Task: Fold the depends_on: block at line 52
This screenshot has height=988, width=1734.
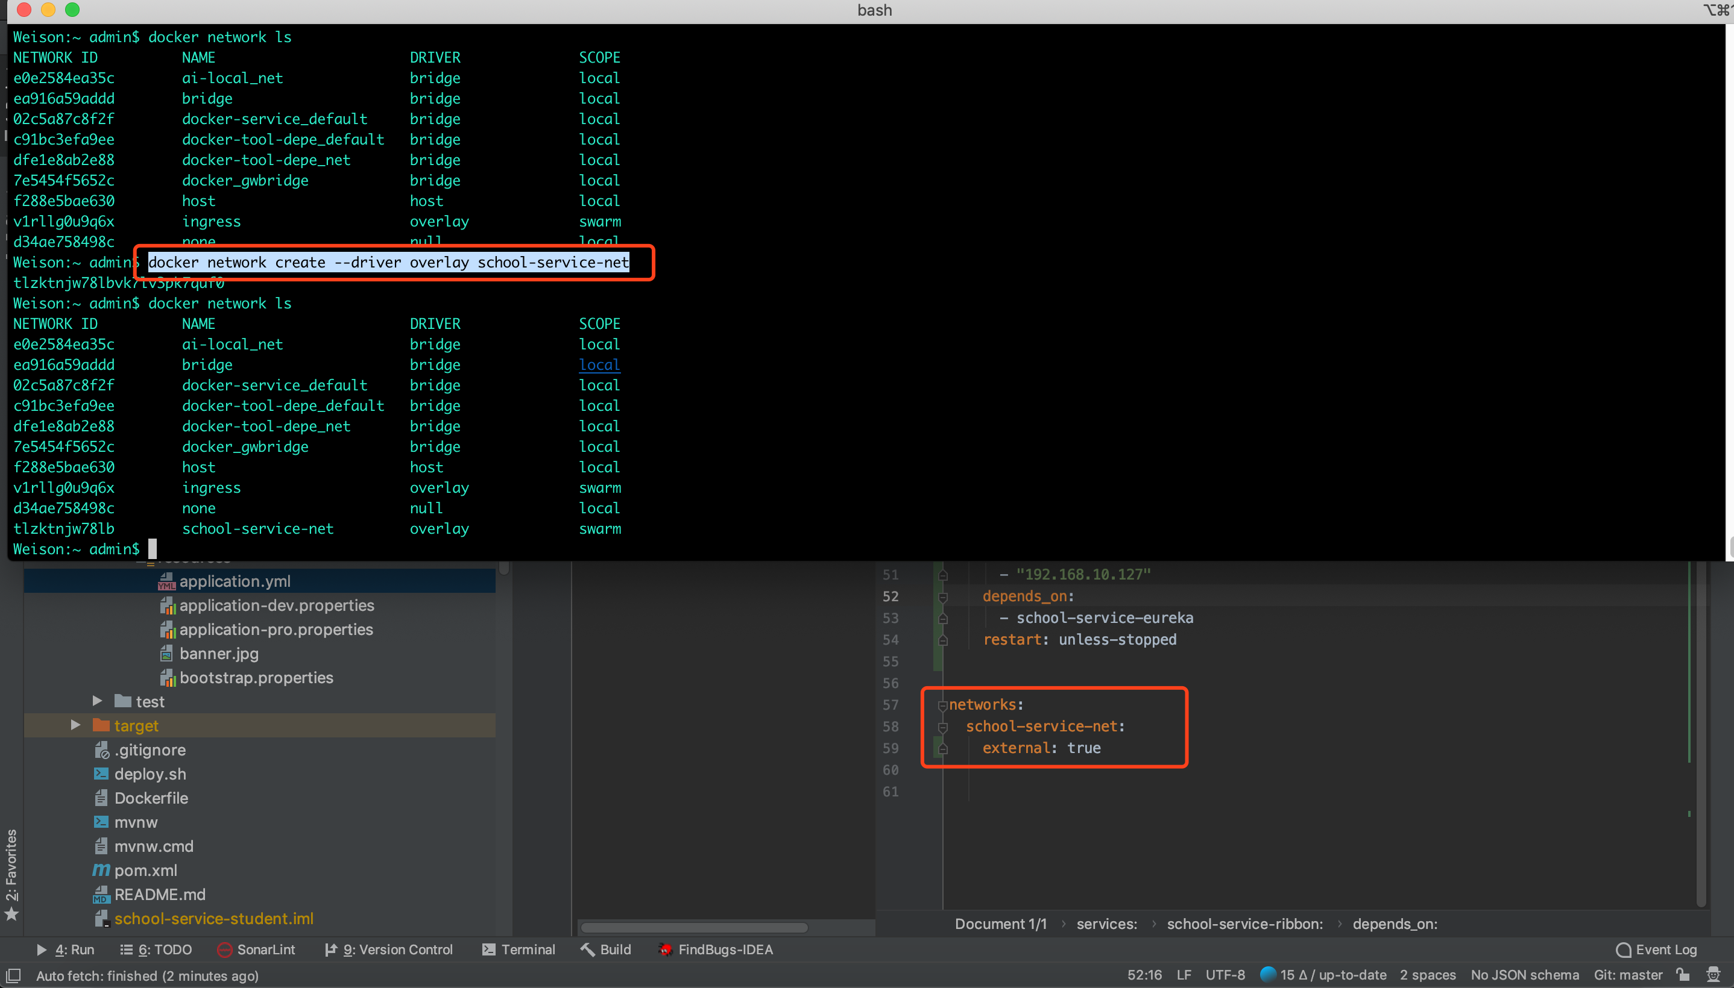Action: 943,597
